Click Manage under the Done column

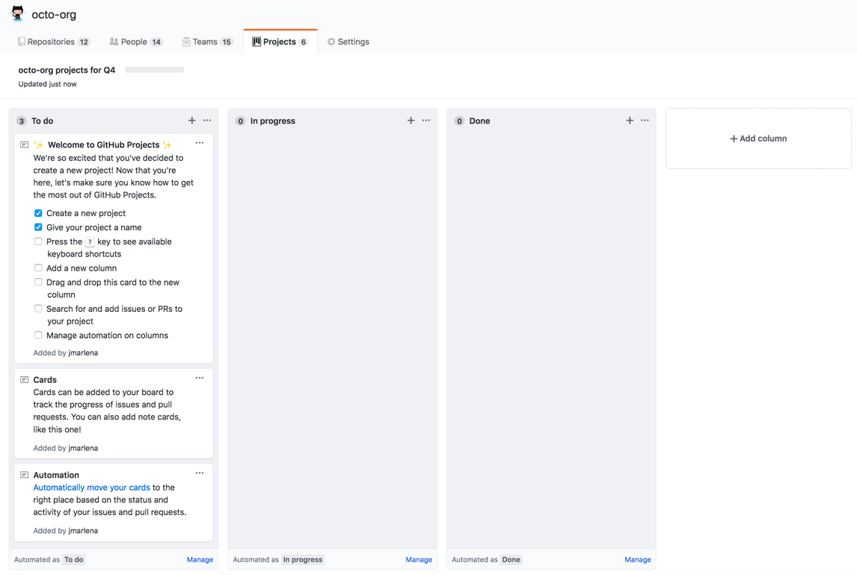637,559
